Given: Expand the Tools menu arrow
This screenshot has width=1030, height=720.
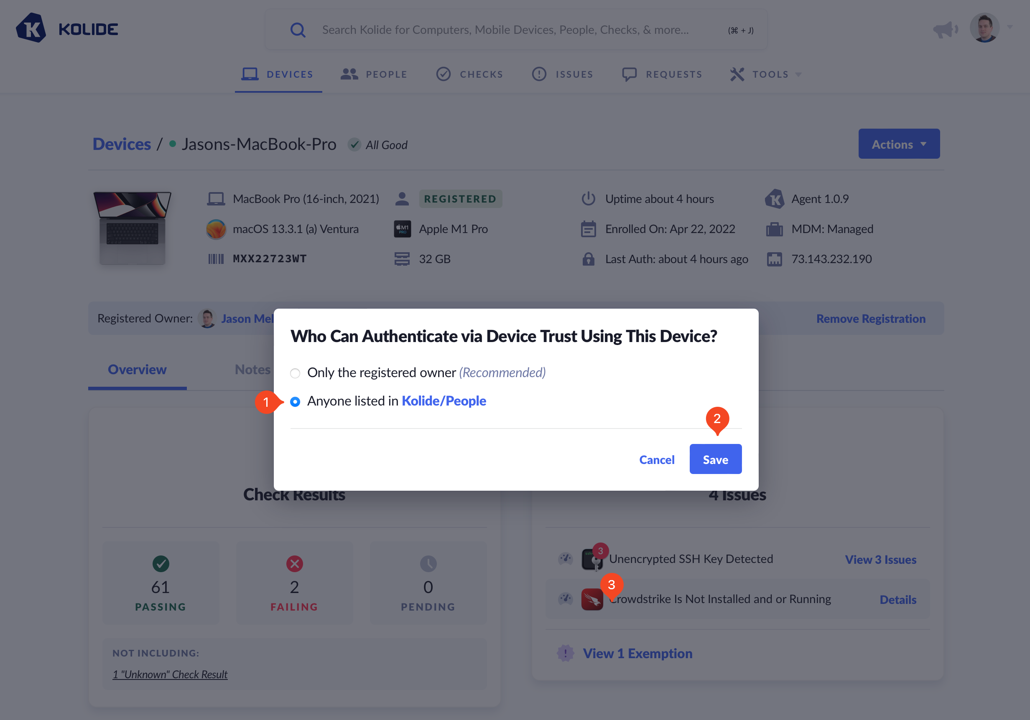Looking at the screenshot, I should click(x=798, y=74).
